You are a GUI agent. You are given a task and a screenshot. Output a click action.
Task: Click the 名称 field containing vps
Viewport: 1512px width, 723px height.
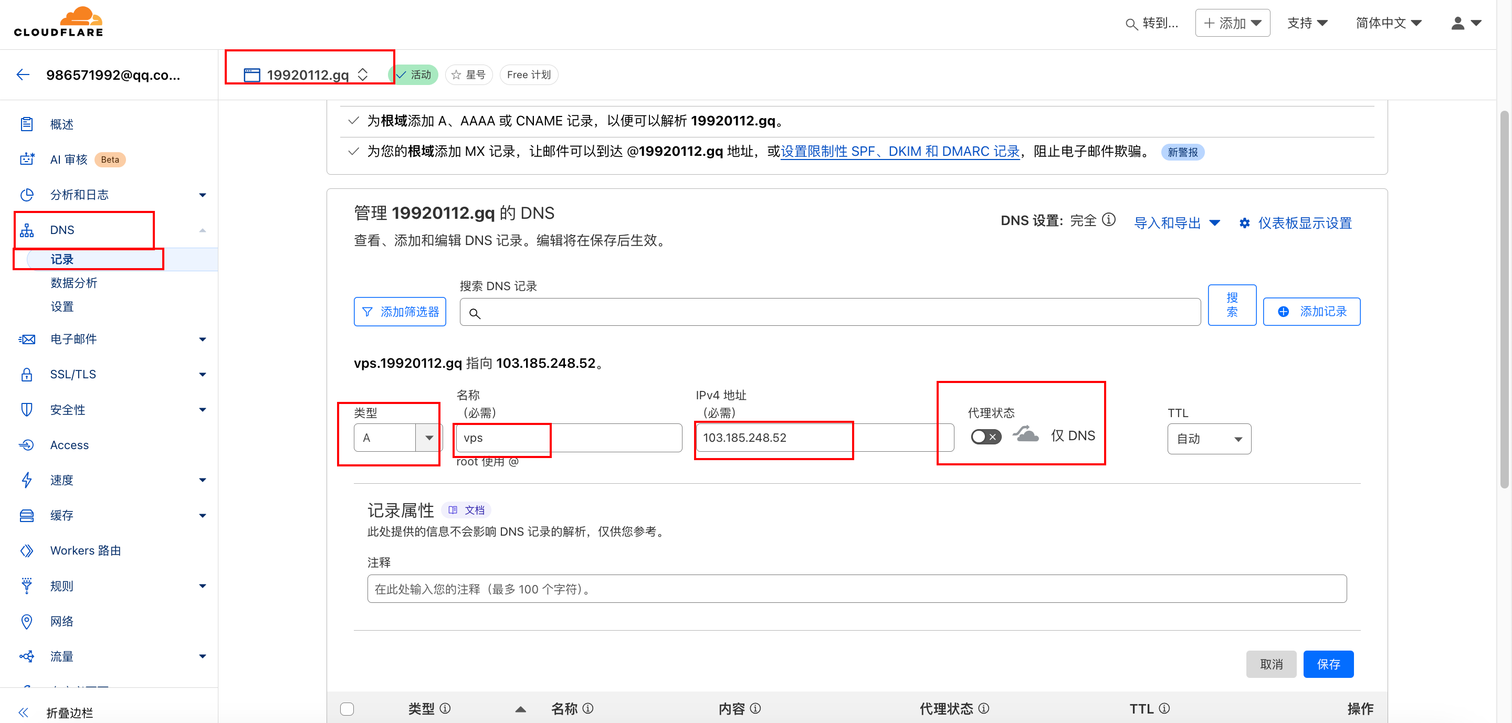point(569,438)
